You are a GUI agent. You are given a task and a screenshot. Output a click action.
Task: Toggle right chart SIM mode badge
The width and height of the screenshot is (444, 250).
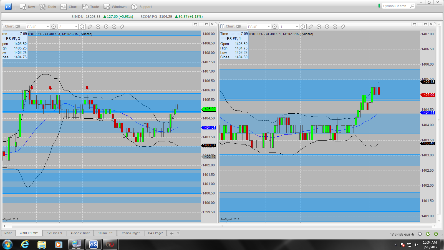click(x=238, y=26)
